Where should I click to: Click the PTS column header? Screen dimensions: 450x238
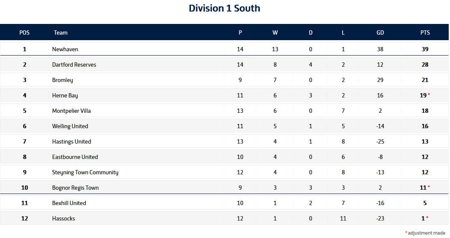pos(425,32)
